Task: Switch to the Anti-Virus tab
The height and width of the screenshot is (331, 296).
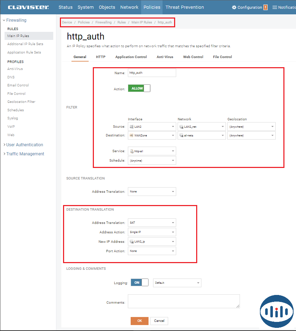Action: (165, 57)
